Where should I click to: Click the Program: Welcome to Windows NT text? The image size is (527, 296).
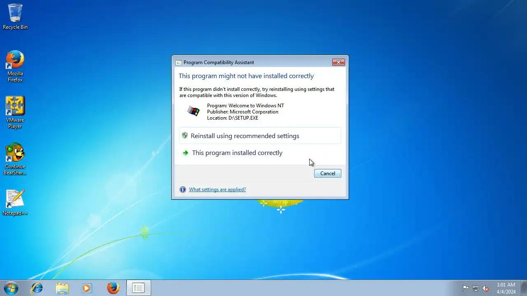click(245, 106)
